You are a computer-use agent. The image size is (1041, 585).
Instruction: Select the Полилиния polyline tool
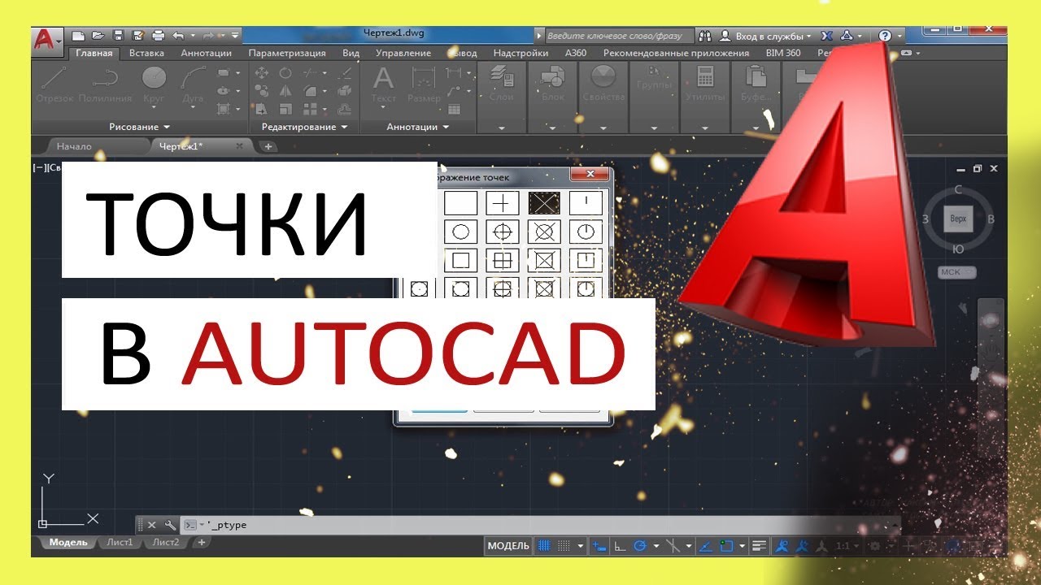(x=105, y=84)
